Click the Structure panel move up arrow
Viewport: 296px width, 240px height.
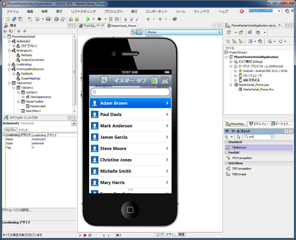(19, 31)
